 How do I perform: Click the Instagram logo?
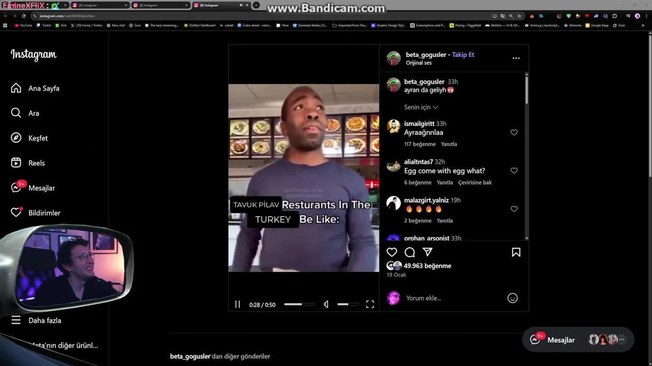click(34, 55)
